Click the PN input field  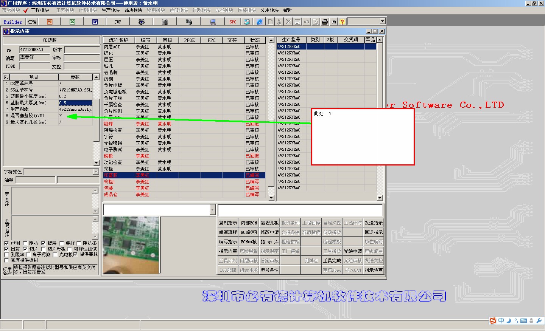(34, 49)
